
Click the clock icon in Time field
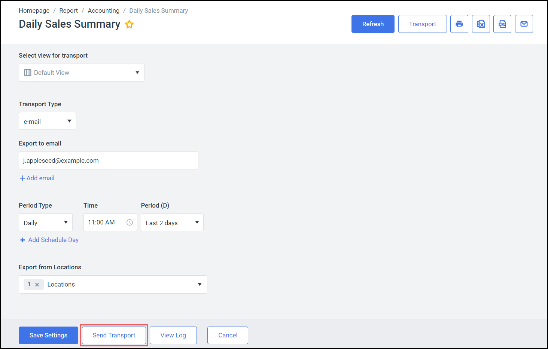[x=130, y=222]
